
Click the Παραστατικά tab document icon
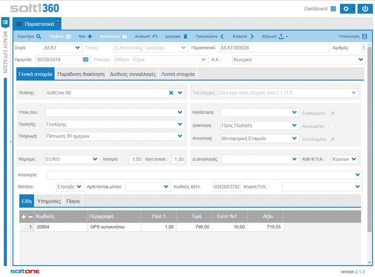pyautogui.click(x=19, y=24)
